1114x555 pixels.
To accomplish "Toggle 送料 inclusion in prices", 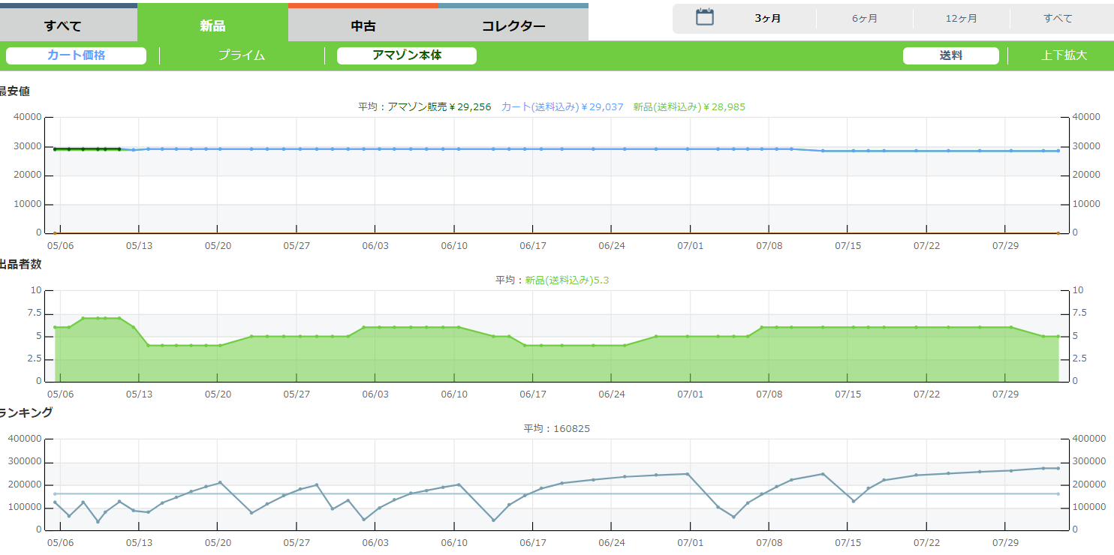I will pyautogui.click(x=950, y=55).
